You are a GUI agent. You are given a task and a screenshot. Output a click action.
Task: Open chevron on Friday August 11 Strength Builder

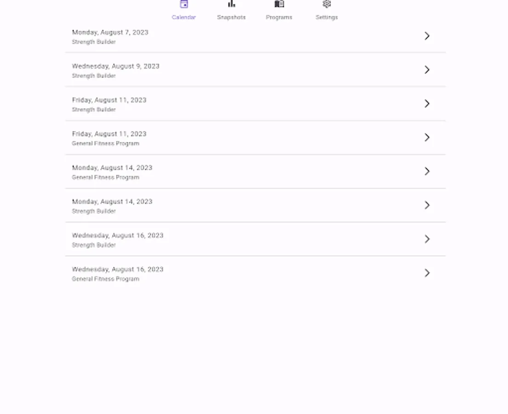tap(427, 103)
